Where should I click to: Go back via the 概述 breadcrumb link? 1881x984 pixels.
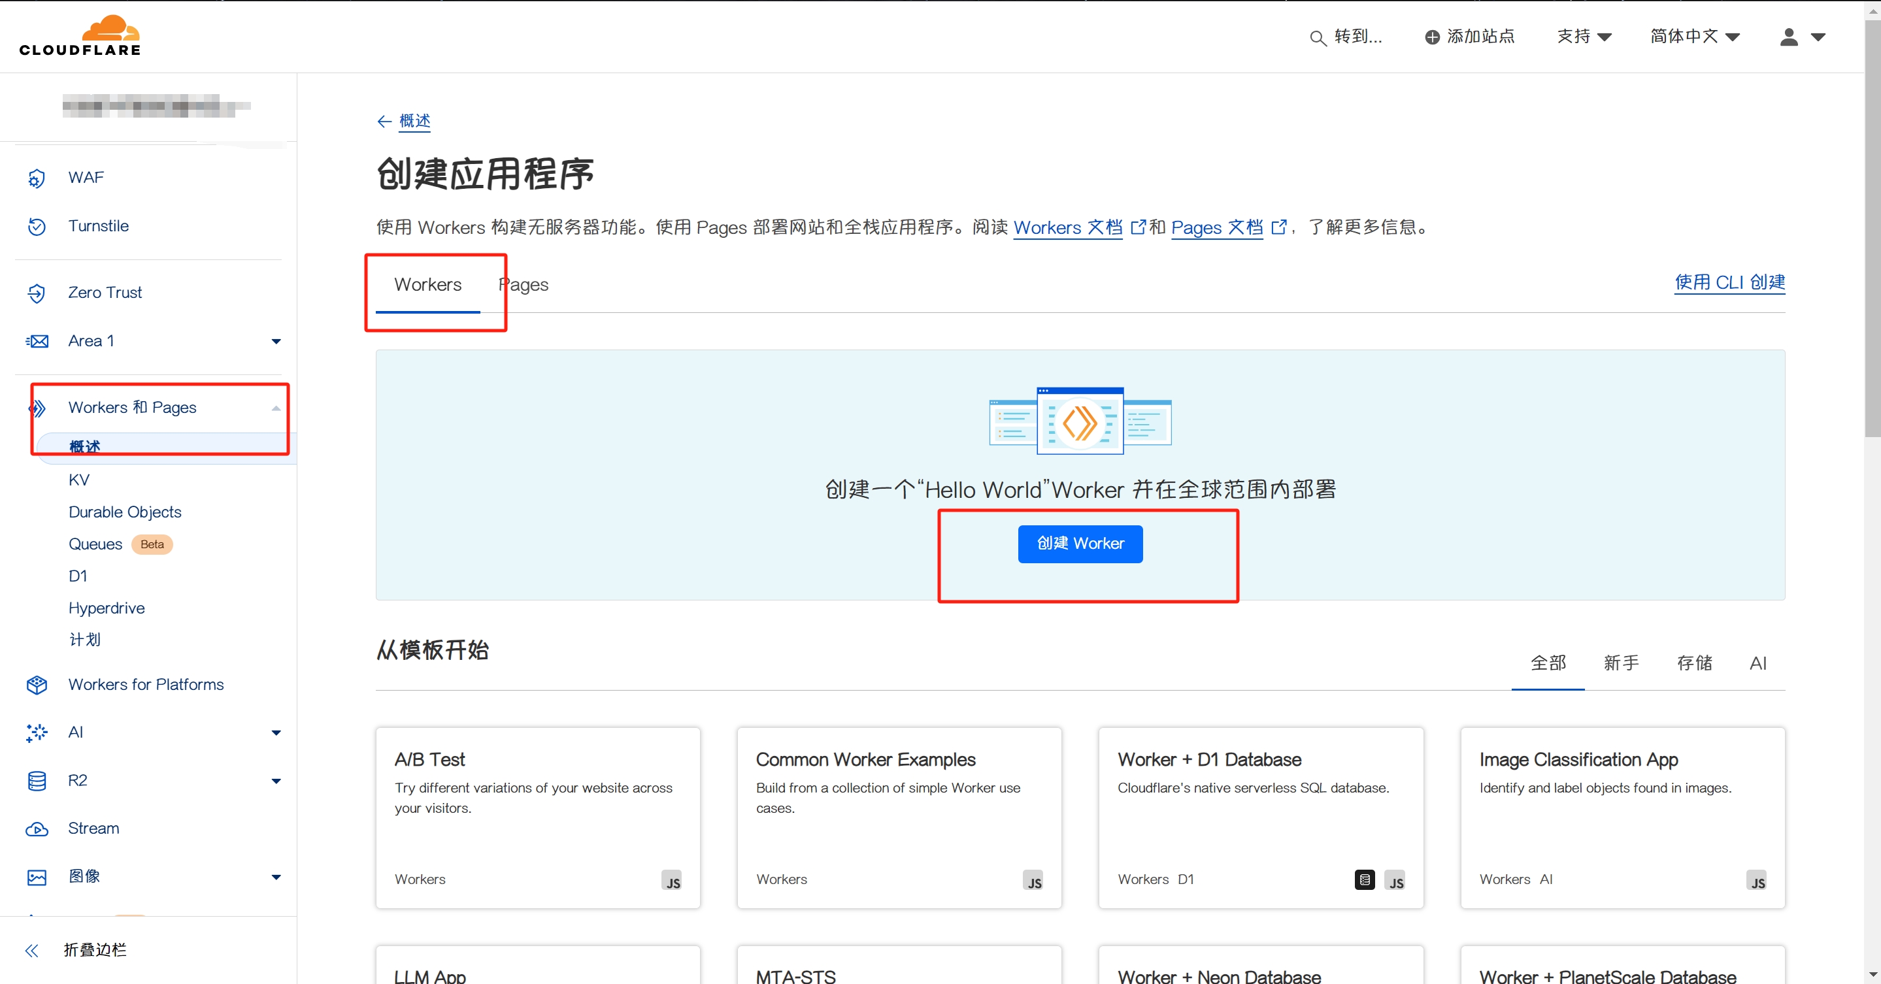(414, 121)
